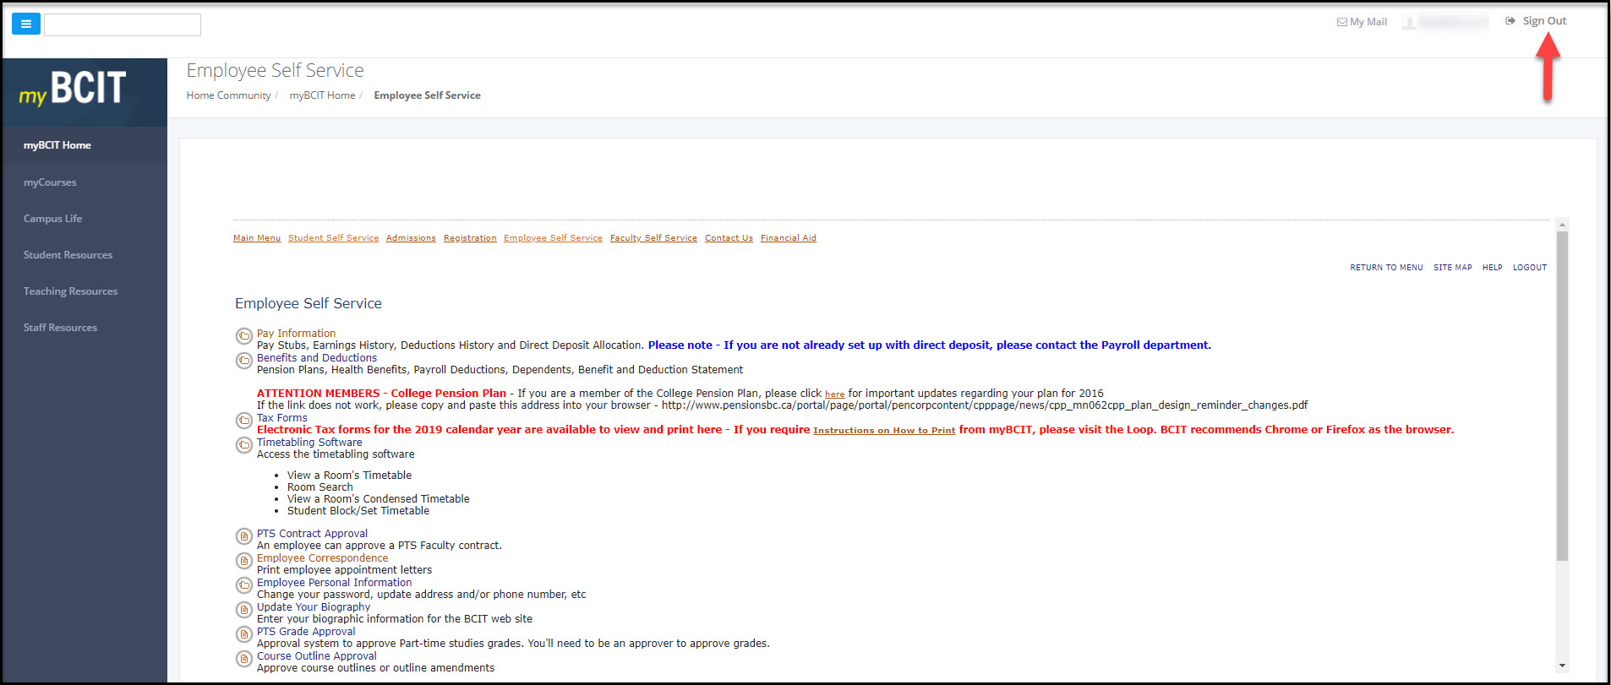Click 'here' link for College Pension Plan
1611x685 pixels.
tap(834, 394)
